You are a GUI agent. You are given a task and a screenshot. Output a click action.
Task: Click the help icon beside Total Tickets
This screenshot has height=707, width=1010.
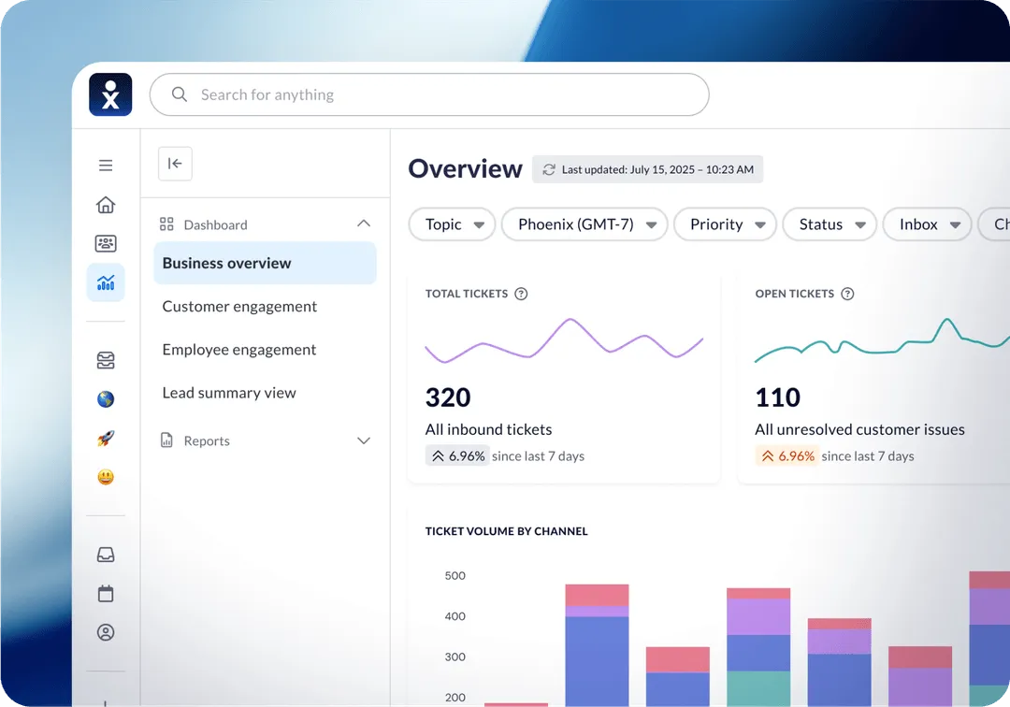[x=521, y=294]
